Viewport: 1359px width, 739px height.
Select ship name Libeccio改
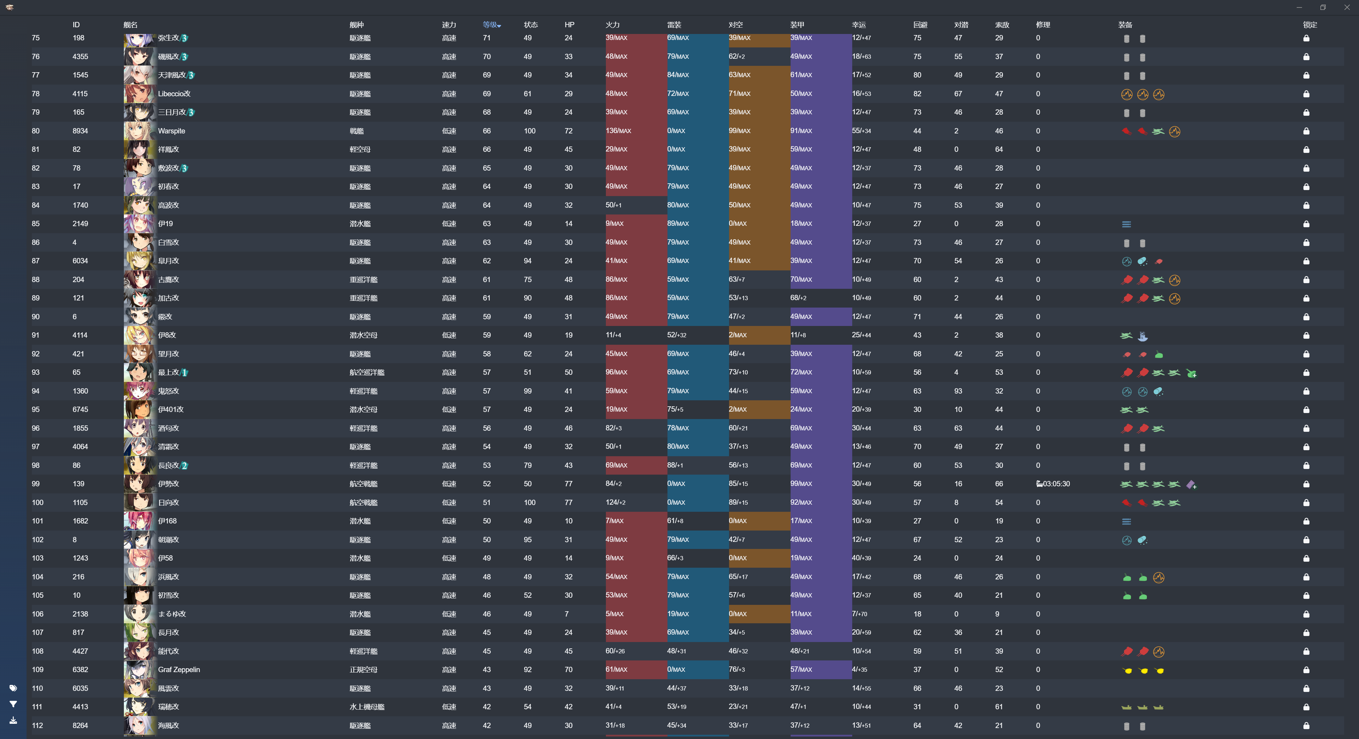pyautogui.click(x=174, y=94)
